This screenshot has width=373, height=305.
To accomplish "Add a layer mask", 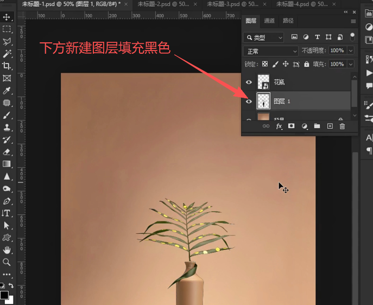I will [x=291, y=126].
